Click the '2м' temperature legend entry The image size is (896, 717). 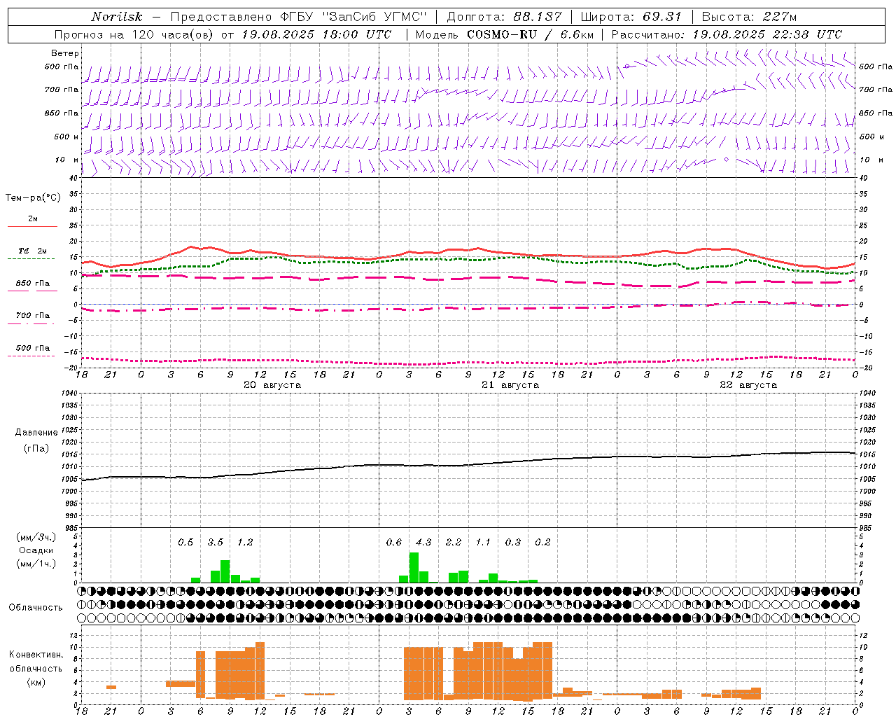[x=33, y=219]
